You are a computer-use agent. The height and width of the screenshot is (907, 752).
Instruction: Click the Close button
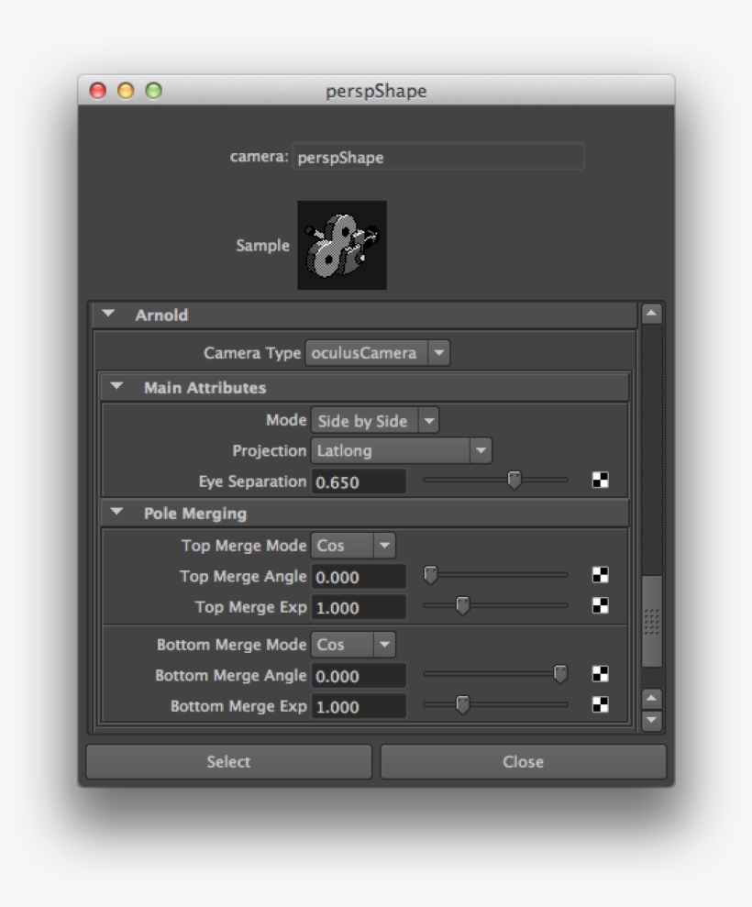pos(523,761)
